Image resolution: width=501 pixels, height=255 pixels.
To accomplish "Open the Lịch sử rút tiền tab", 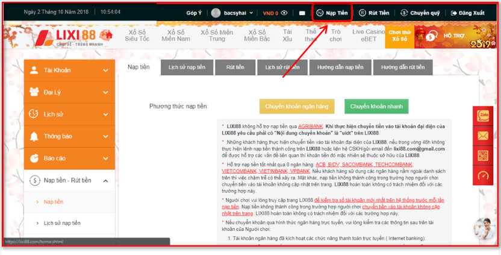I will pyautogui.click(x=282, y=67).
